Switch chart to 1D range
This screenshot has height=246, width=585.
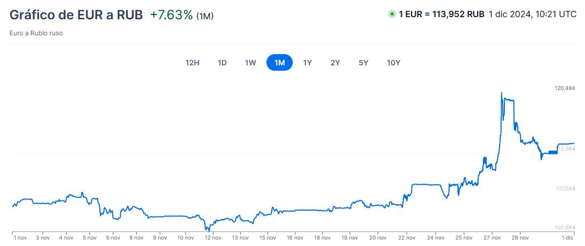[x=222, y=63]
